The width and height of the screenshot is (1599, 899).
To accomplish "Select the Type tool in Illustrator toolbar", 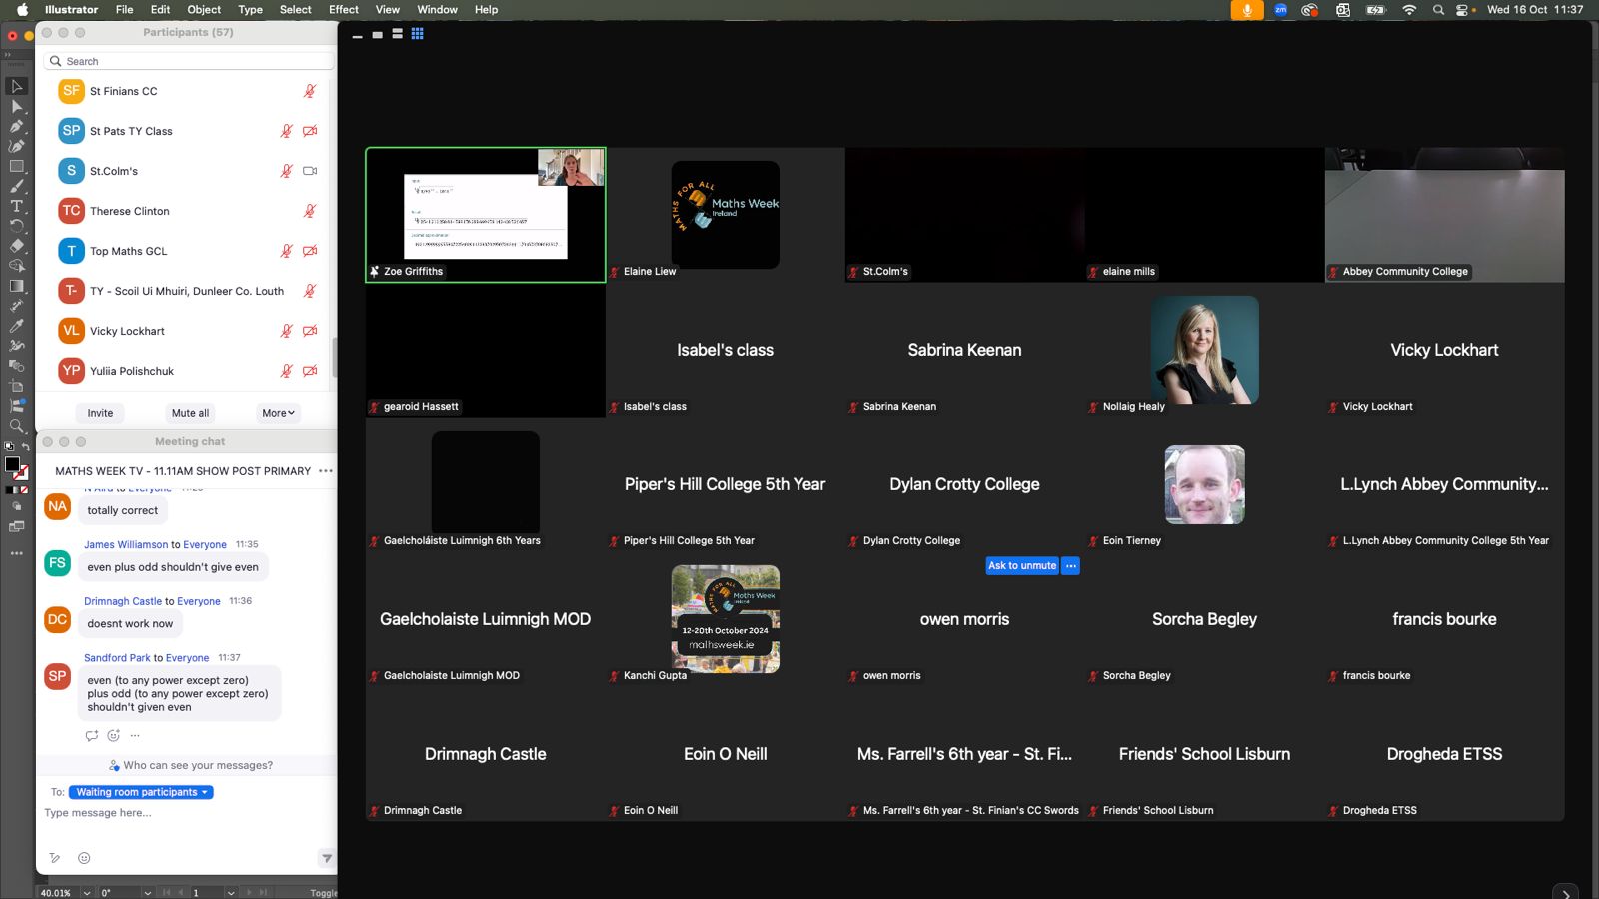I will (16, 206).
